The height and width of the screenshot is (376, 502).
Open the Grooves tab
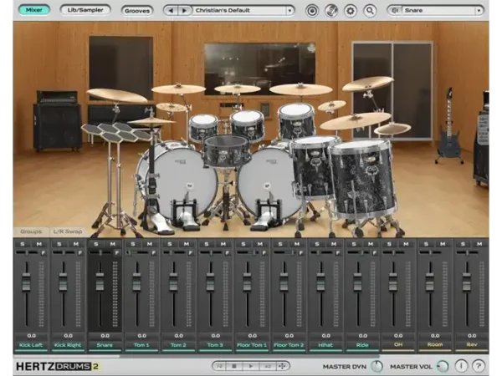(x=137, y=11)
